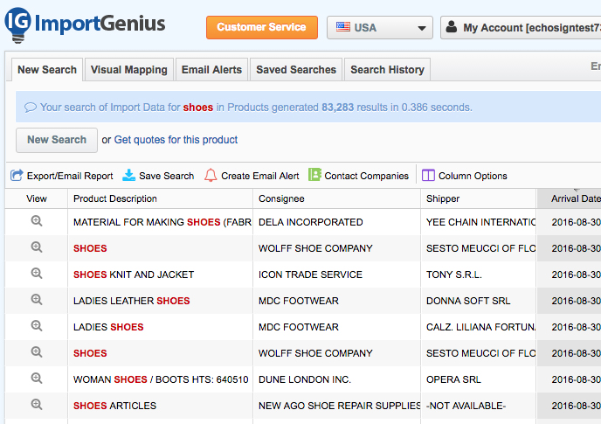Click the Export/Email Report arrow icon
The image size is (601, 424).
click(x=17, y=176)
